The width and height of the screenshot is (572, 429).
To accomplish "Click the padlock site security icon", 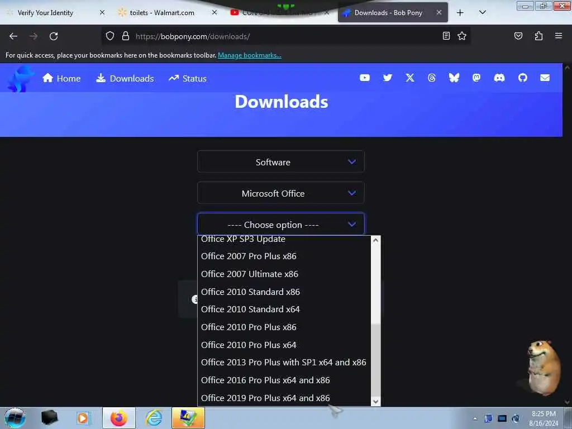I will point(126,36).
